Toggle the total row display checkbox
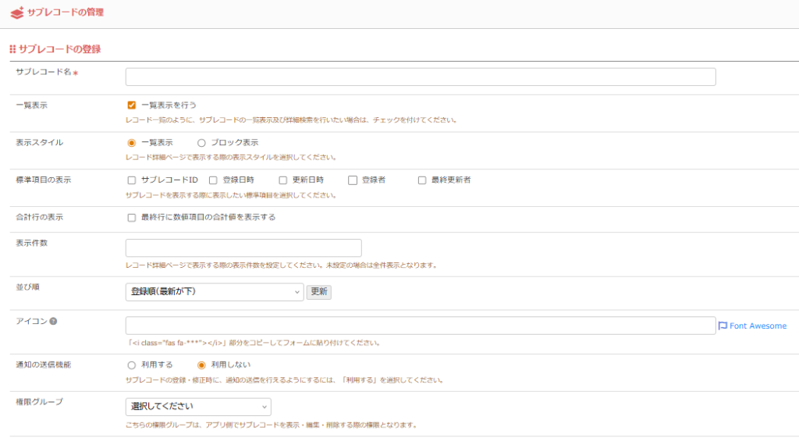Viewport: 799px width, 445px height. pyautogui.click(x=132, y=218)
